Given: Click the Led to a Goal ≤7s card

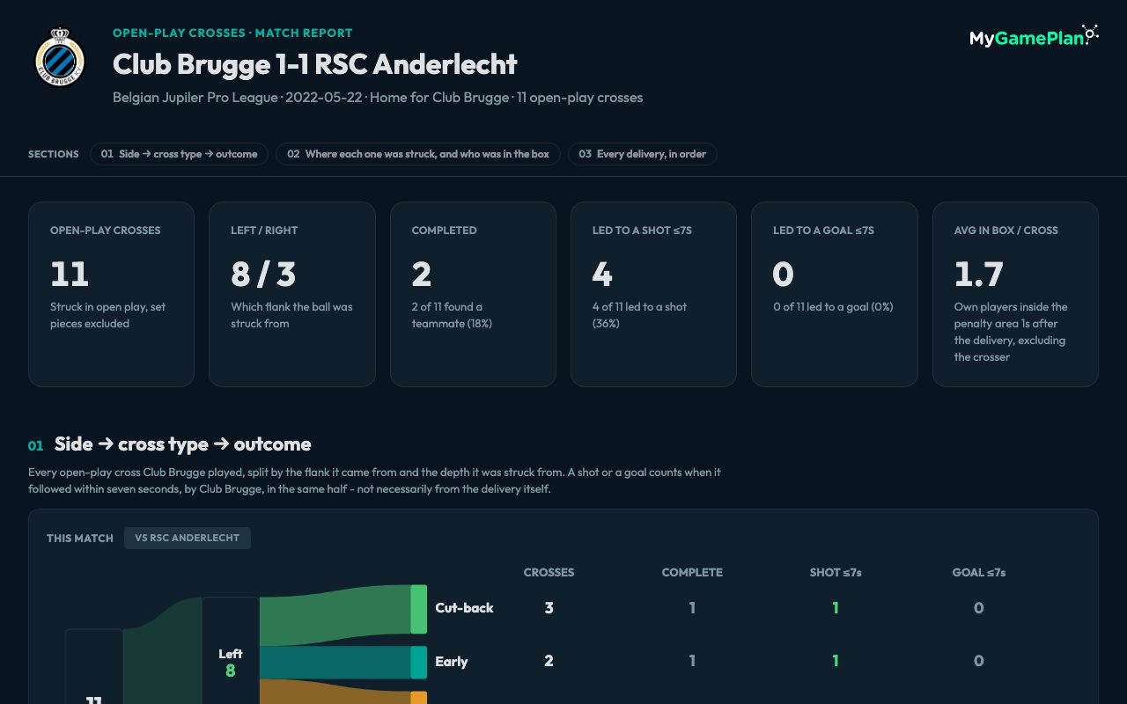Looking at the screenshot, I should click(835, 294).
